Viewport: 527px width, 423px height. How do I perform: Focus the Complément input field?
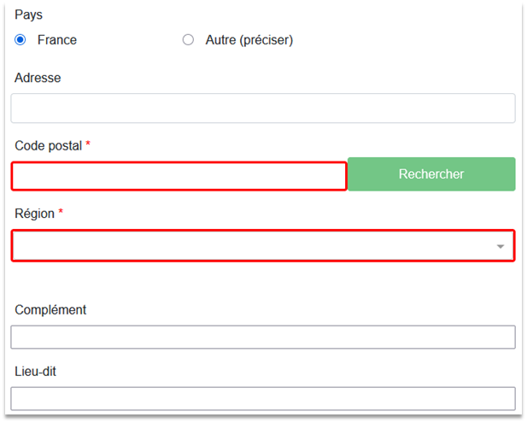click(x=263, y=337)
